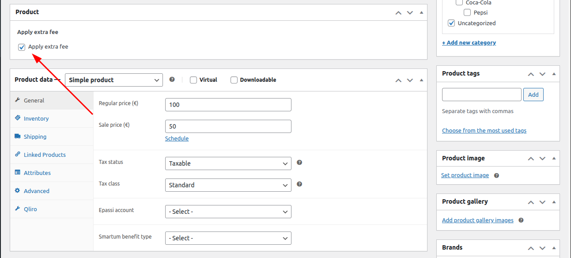Viewport: 571px width, 258px height.
Task: Move Product image panel up using arrow icon
Action: coord(531,159)
